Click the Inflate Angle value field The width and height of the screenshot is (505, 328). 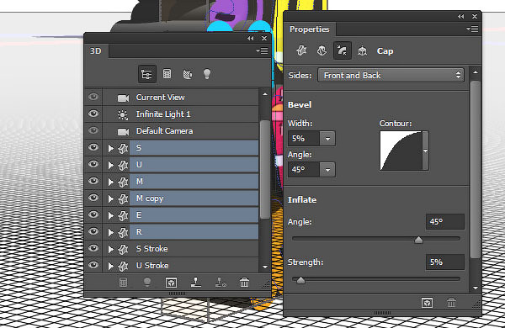[444, 221]
